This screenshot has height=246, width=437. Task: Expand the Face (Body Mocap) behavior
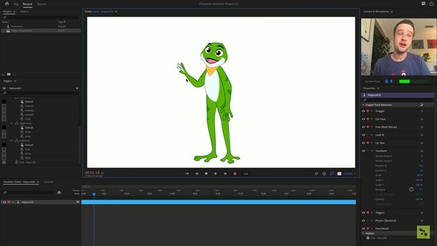tap(372, 127)
